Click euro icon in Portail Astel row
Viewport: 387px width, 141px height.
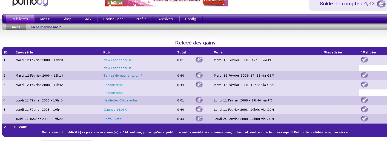click(199, 119)
